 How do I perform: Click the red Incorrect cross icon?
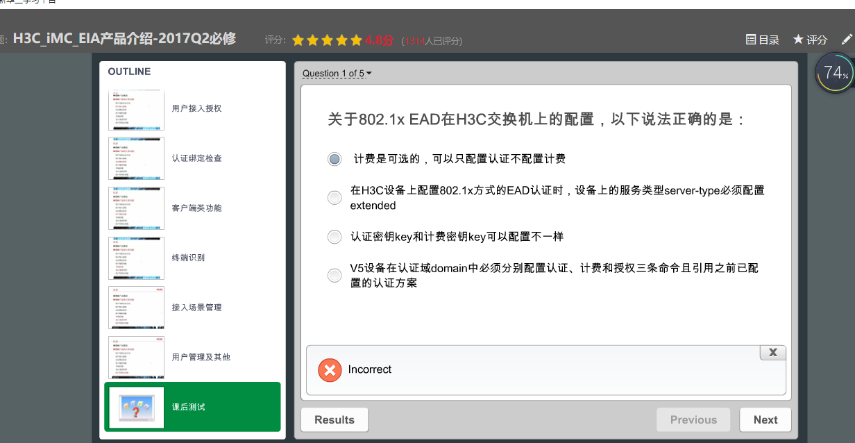330,370
